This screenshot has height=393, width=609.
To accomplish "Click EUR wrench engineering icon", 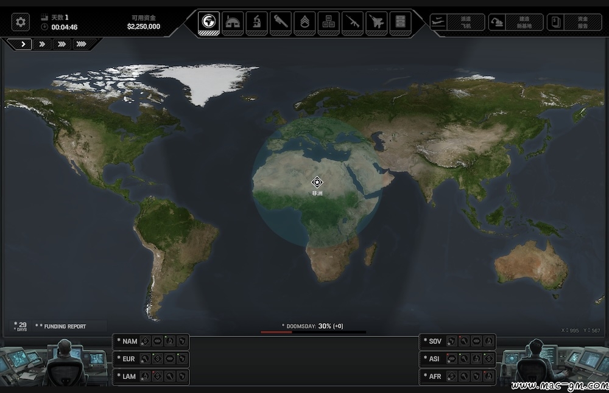I will (146, 358).
